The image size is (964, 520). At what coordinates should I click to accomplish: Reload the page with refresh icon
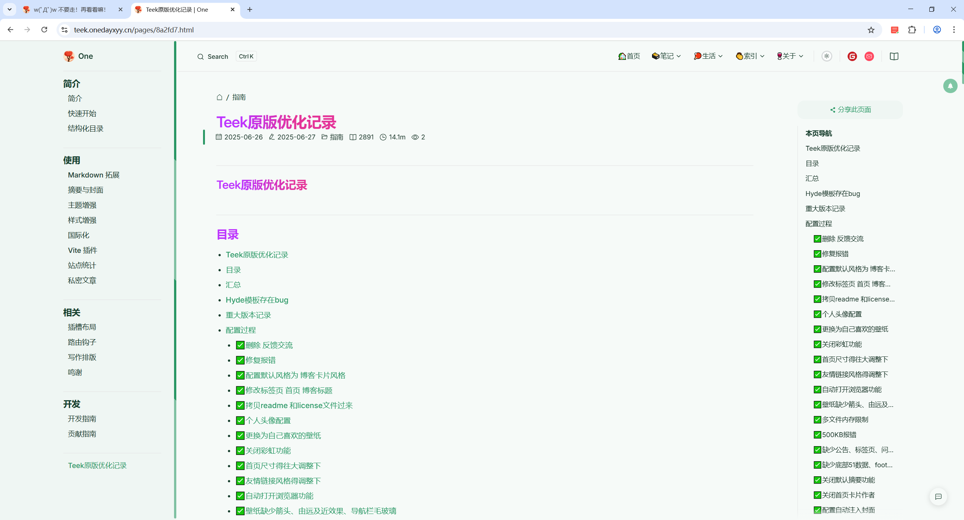44,29
